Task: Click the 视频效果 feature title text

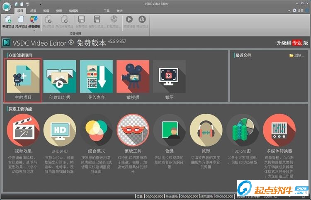Action: coord(23,151)
